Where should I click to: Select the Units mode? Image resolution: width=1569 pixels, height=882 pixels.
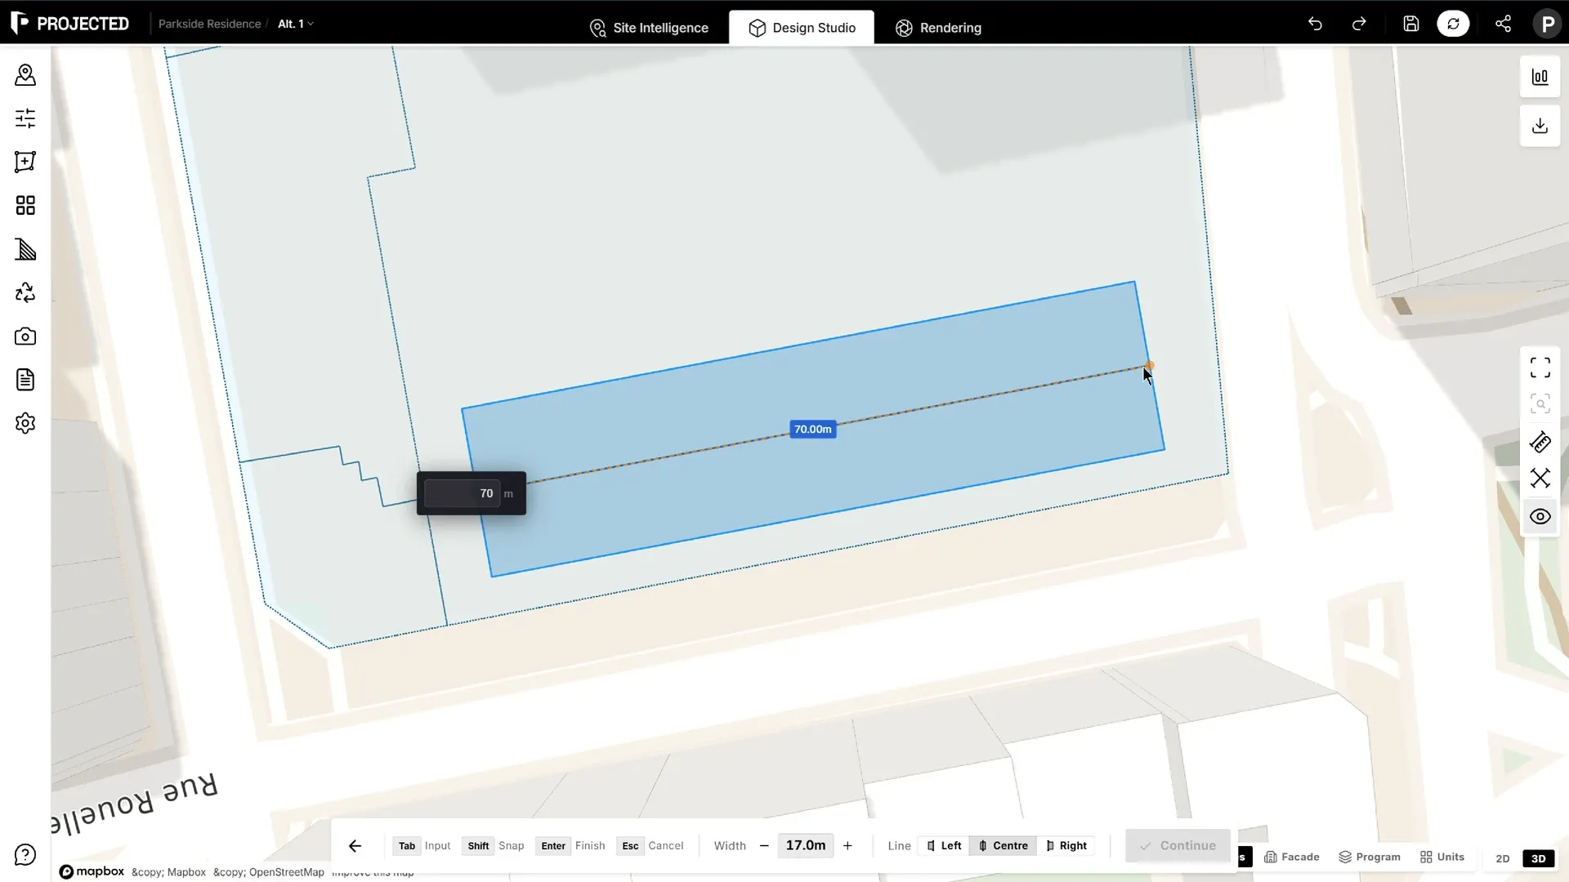click(1442, 857)
